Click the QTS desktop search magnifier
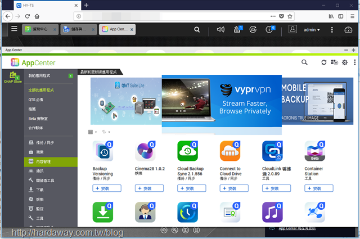360x239 pixels. pyautogui.click(x=197, y=30)
